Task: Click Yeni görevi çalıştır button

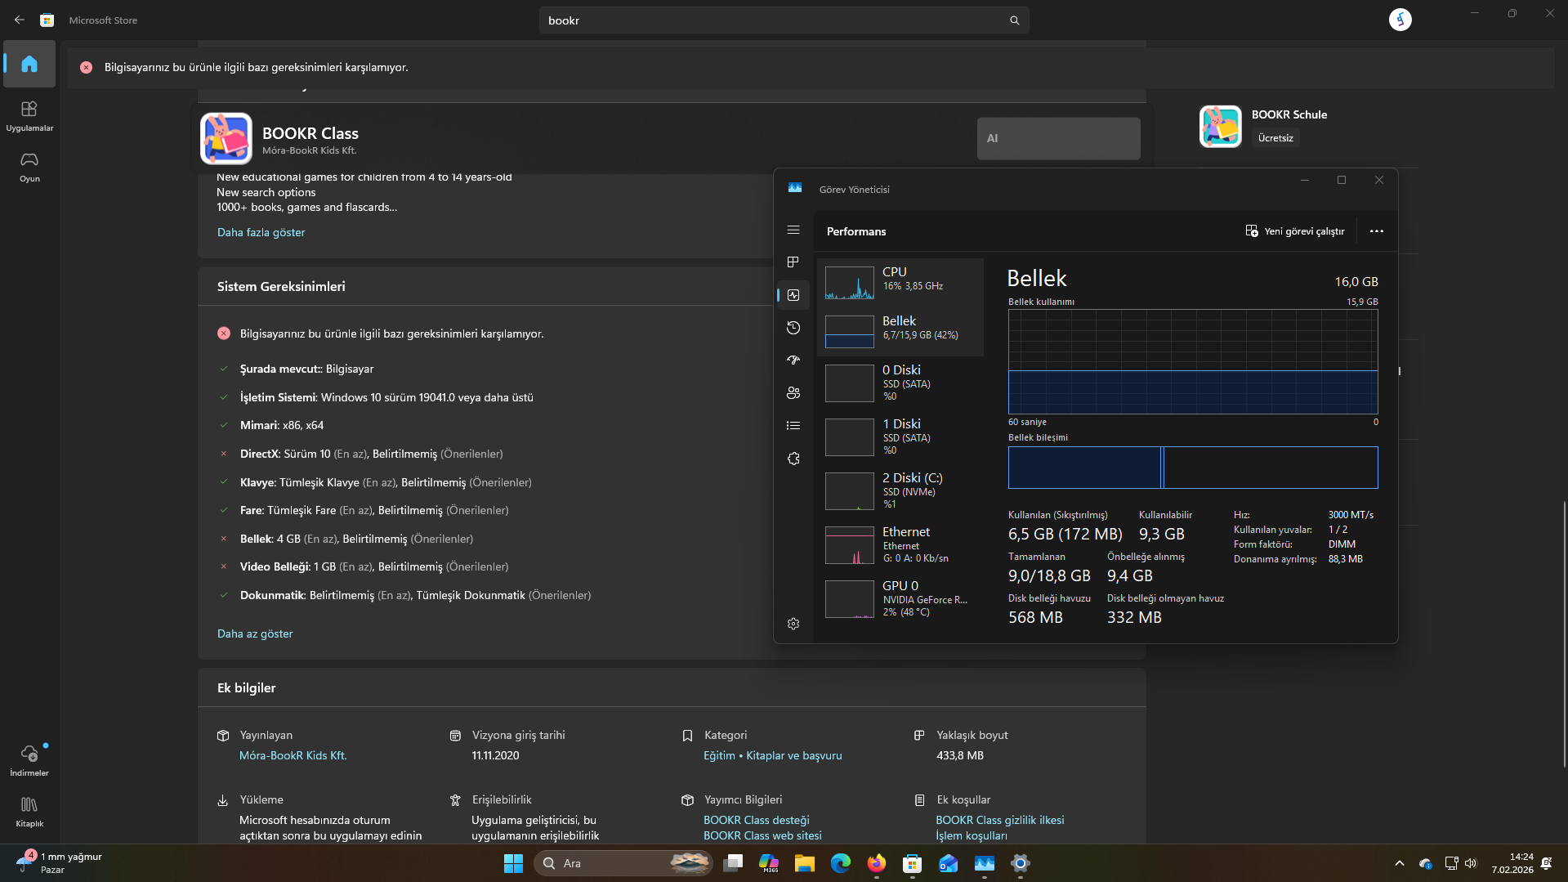Action: [x=1294, y=231]
